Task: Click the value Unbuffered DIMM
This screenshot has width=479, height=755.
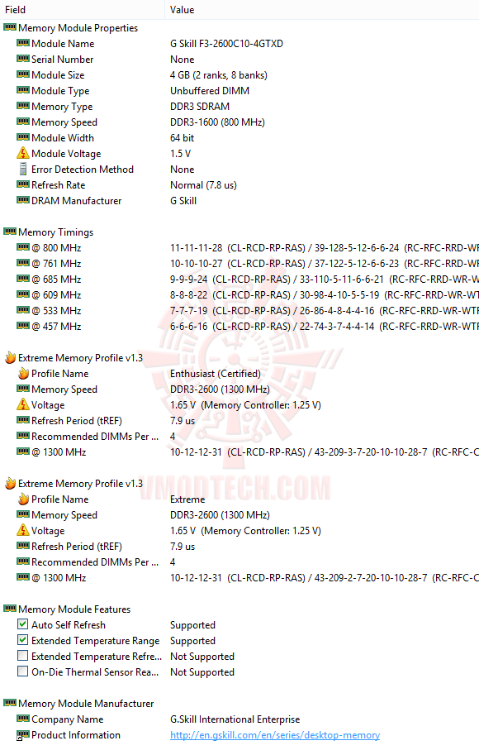Action: click(210, 90)
